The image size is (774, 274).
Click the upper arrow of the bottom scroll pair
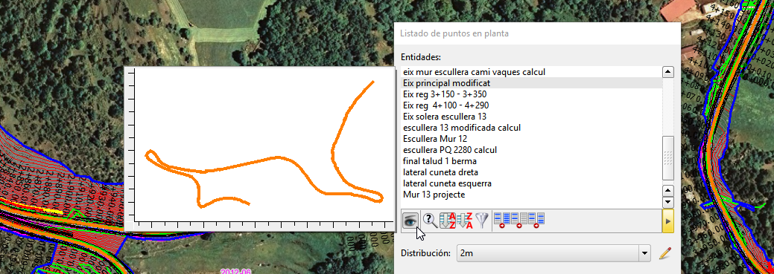(x=668, y=191)
